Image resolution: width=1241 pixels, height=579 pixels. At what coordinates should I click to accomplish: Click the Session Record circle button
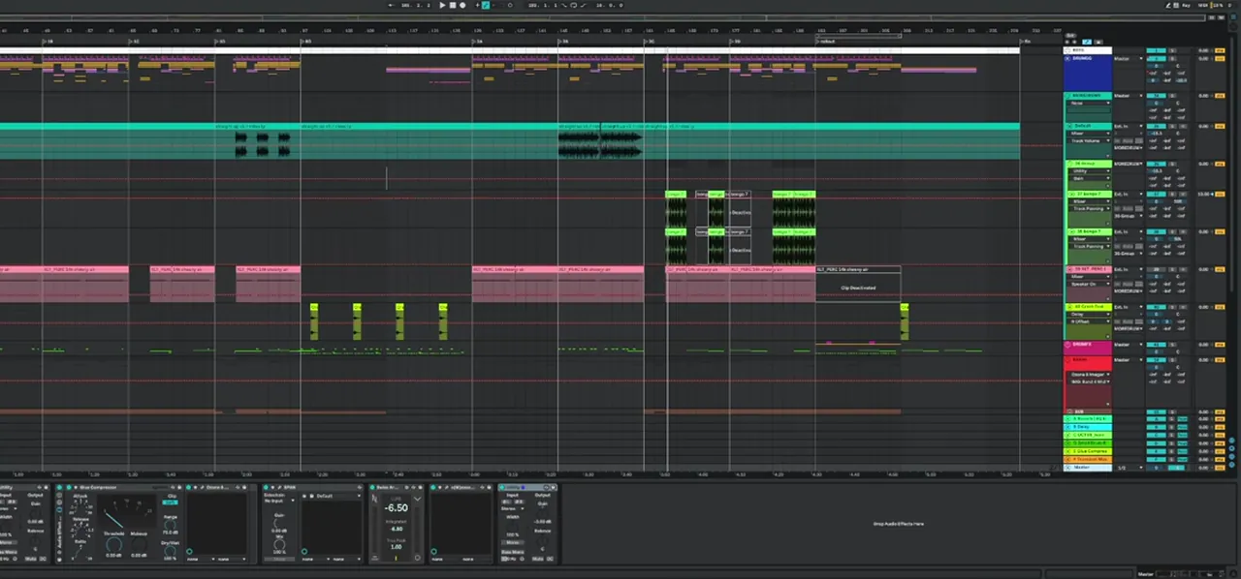pyautogui.click(x=510, y=5)
